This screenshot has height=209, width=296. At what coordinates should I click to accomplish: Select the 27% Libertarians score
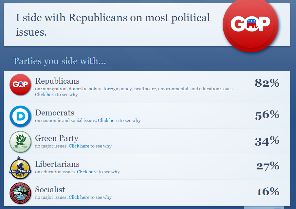(268, 166)
